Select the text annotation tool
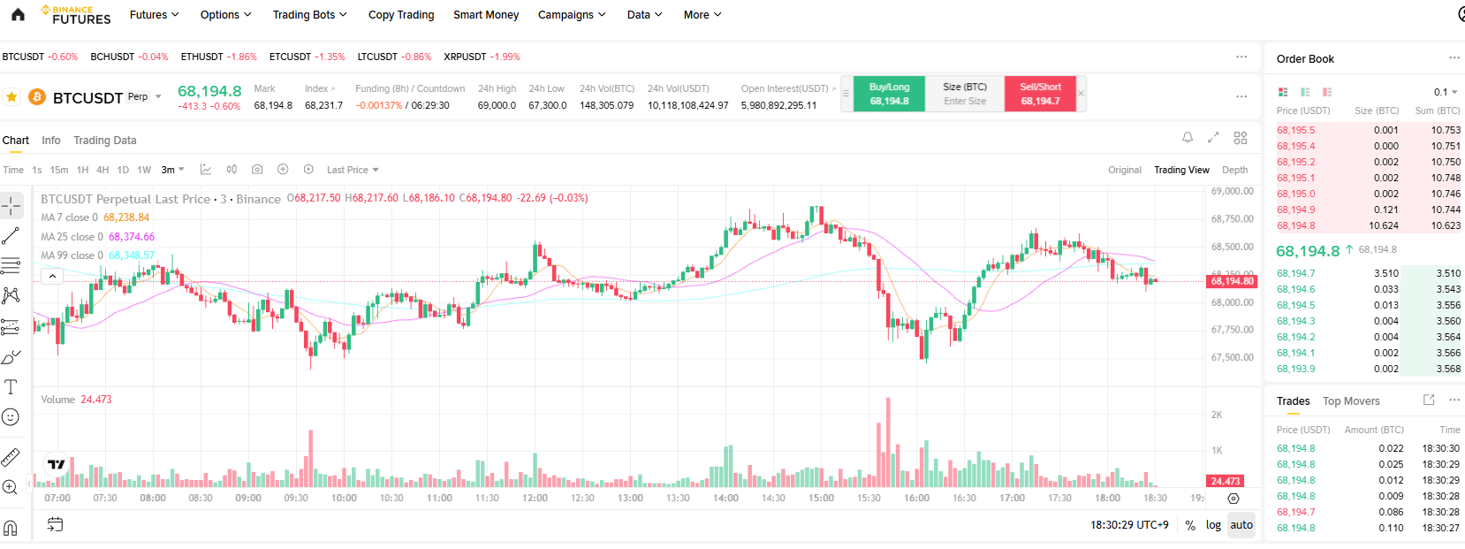Viewport: 1465px width, 549px height. coord(11,387)
